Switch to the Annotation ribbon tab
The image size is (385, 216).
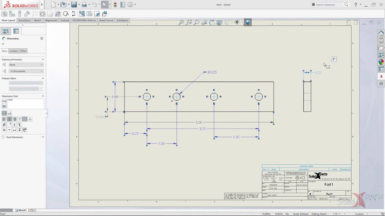tap(24, 20)
